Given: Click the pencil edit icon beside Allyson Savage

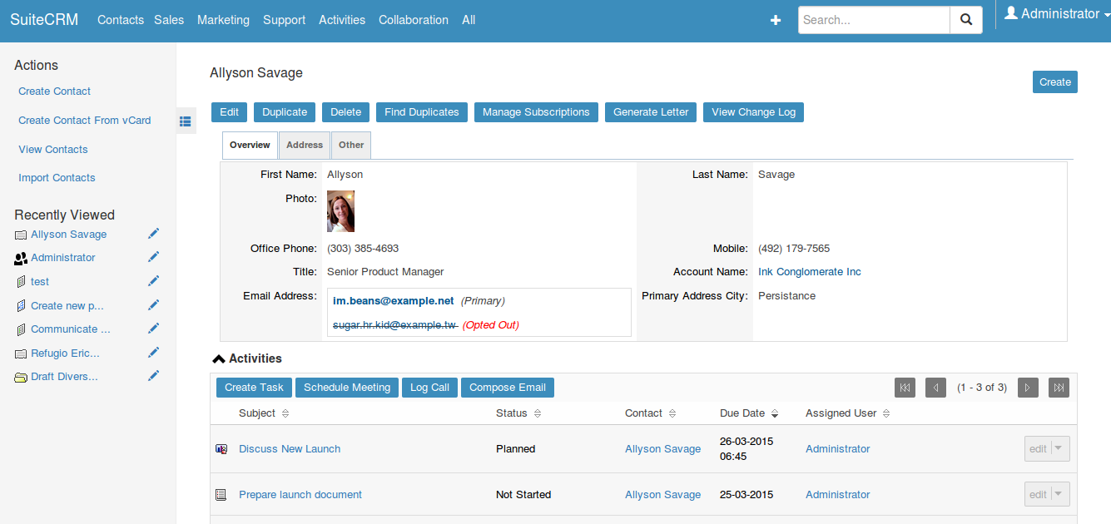Looking at the screenshot, I should pos(153,233).
